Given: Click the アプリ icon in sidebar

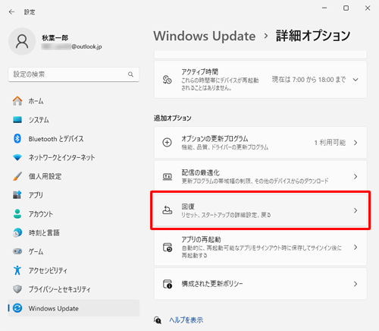Looking at the screenshot, I should (x=17, y=195).
